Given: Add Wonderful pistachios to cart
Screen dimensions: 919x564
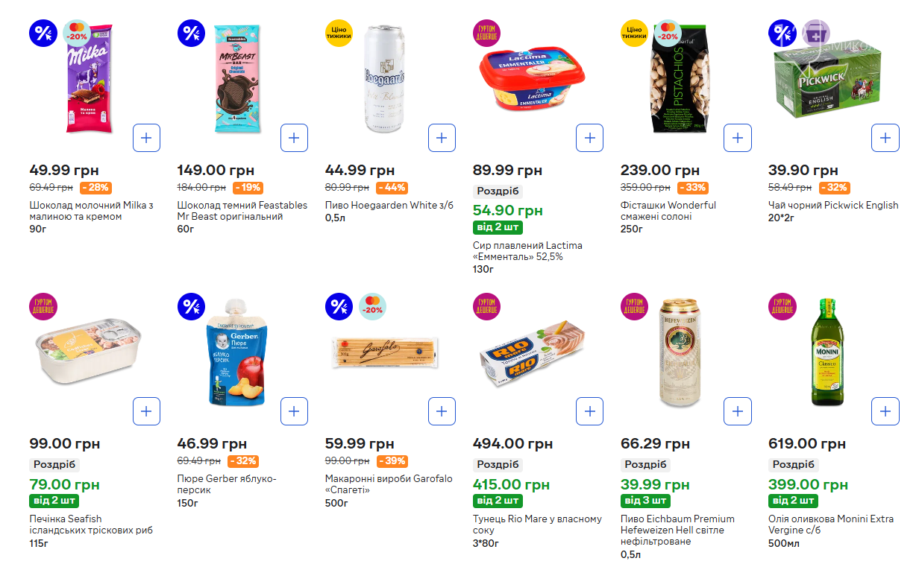Looking at the screenshot, I should click(x=738, y=138).
